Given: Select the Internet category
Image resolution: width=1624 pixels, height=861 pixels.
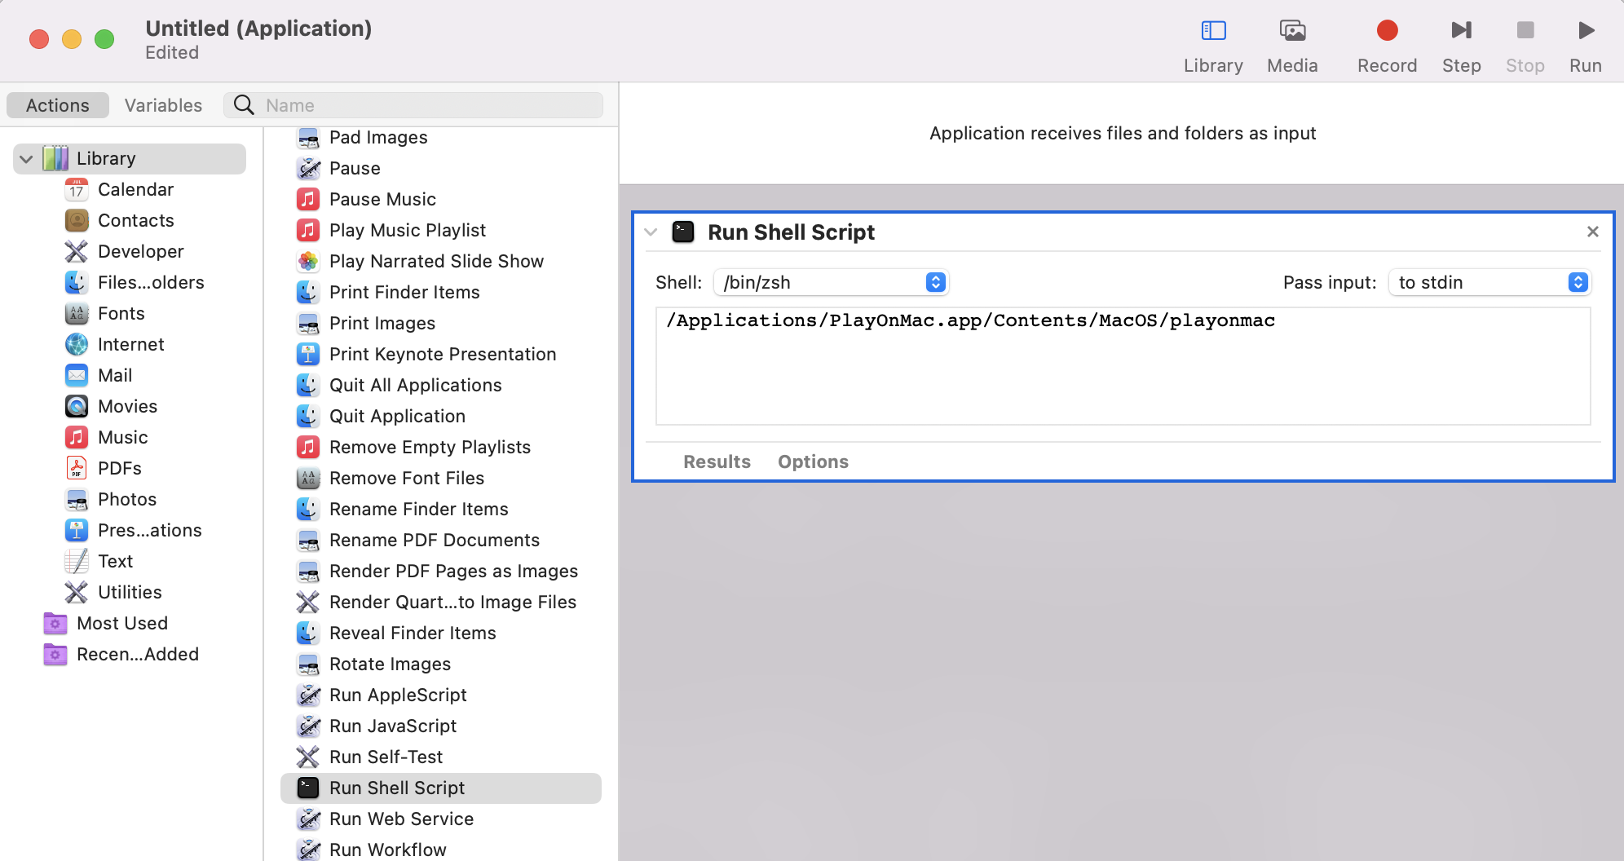Looking at the screenshot, I should (114, 345).
